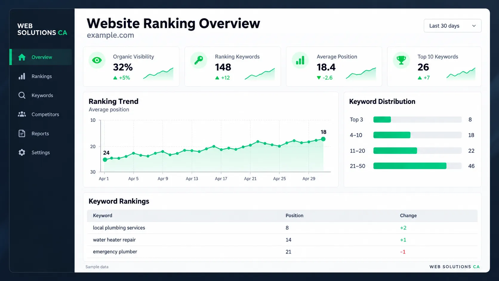Select the water heater repair keyword
Screen dimensions: 499x281
[x=114, y=240]
